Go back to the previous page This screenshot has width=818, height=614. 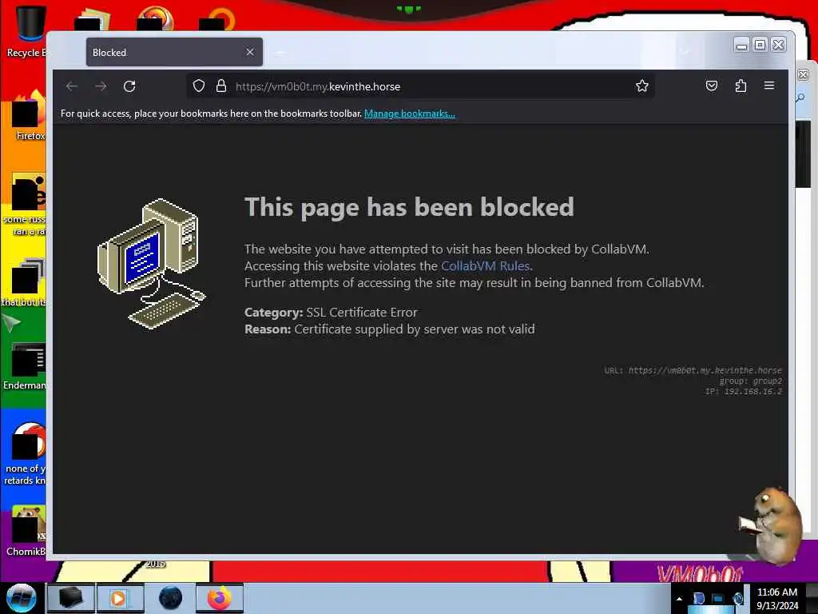[x=72, y=86]
